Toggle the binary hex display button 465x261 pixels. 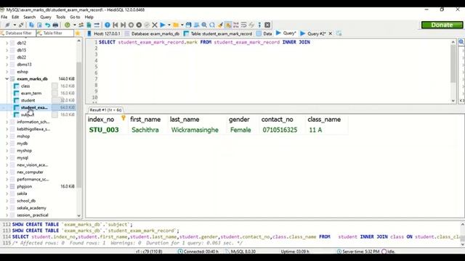pos(235,25)
